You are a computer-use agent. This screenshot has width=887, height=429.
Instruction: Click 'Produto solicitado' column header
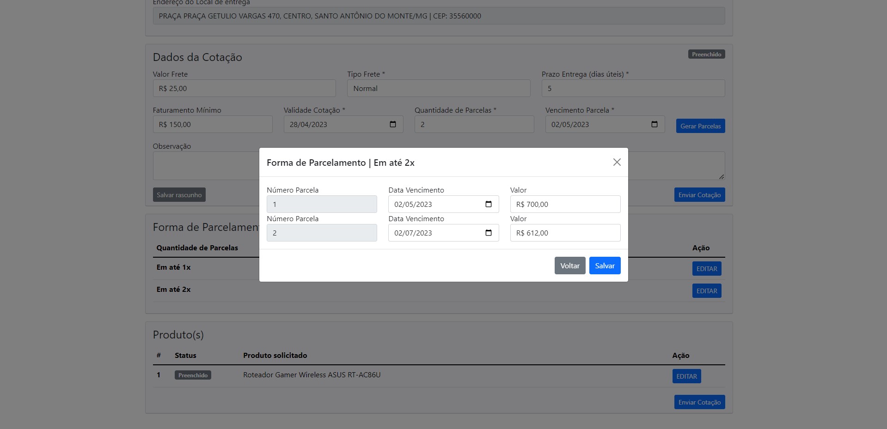pos(275,355)
